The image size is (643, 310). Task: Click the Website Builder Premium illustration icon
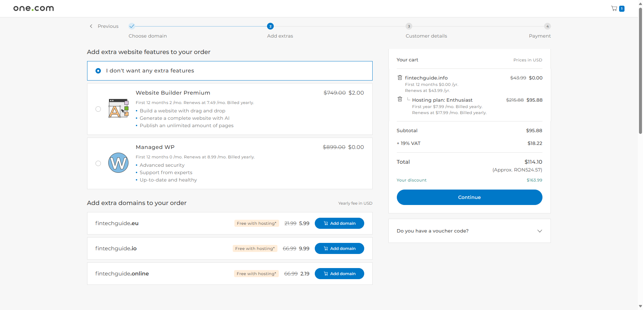coord(118,108)
